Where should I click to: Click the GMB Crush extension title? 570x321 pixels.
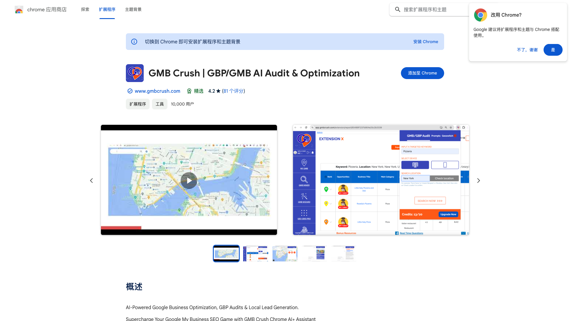[254, 73]
